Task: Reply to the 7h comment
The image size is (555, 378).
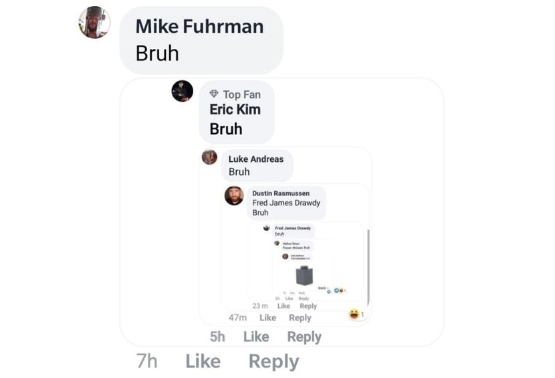Action: (x=273, y=362)
